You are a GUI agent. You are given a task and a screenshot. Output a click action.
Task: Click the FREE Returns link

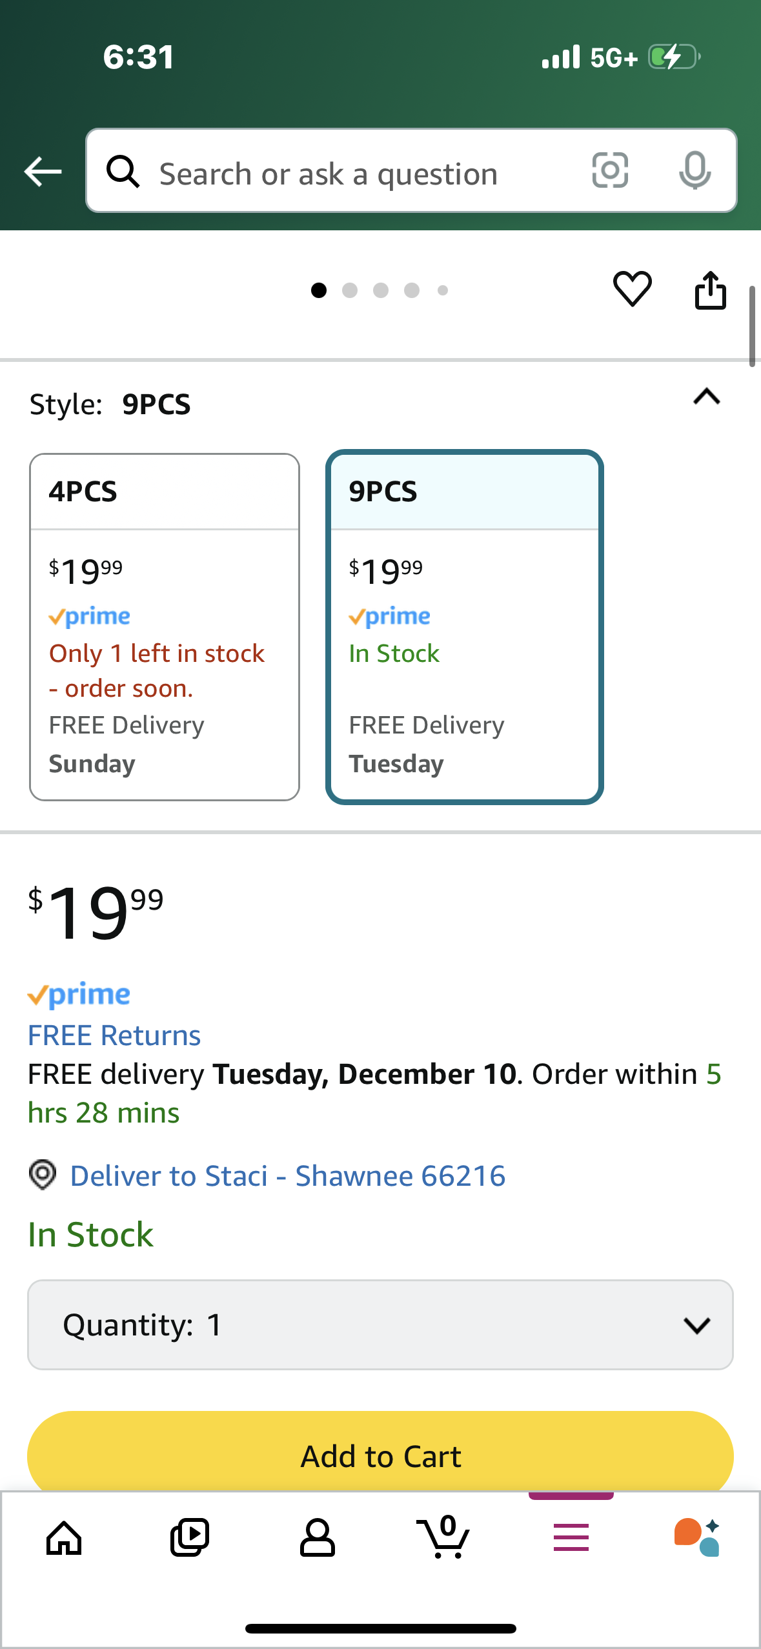coord(114,1035)
